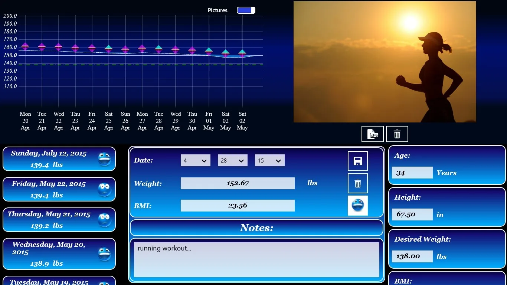Image resolution: width=507 pixels, height=285 pixels.
Task: Open the year dropdown showing 15
Action: click(270, 160)
